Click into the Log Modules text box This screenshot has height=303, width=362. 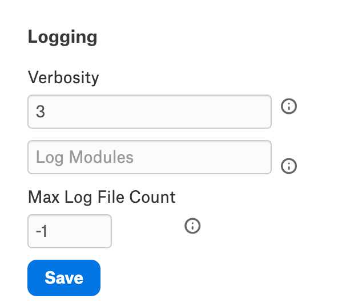coord(150,157)
